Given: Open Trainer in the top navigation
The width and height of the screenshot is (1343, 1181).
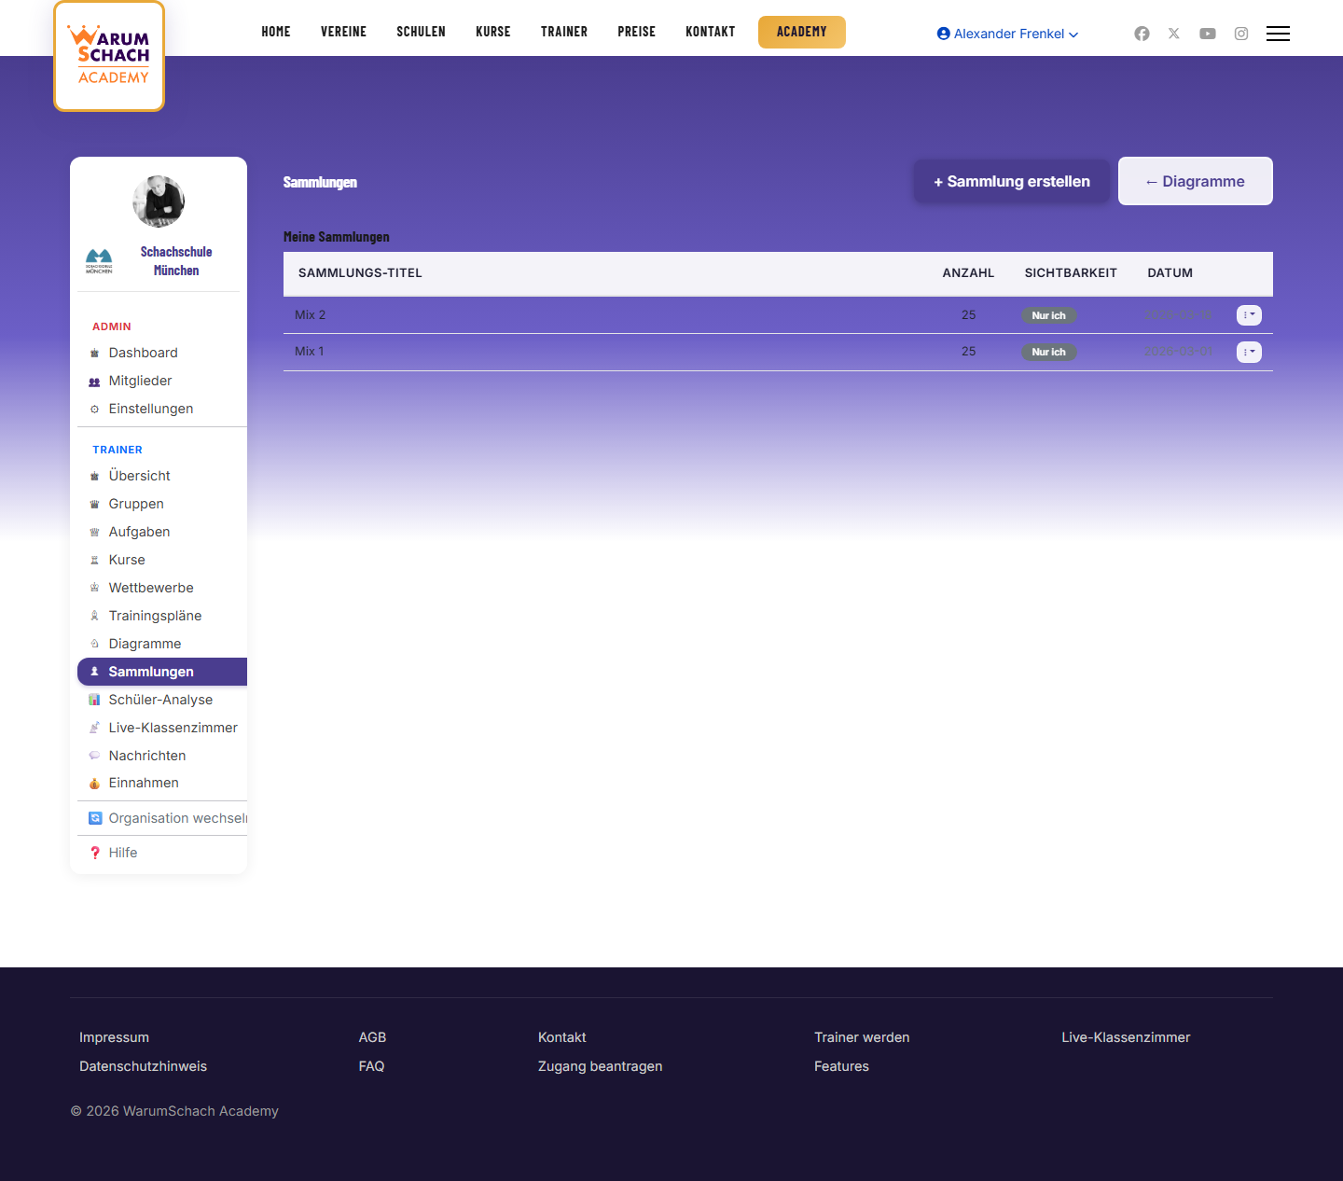Looking at the screenshot, I should coord(564,32).
